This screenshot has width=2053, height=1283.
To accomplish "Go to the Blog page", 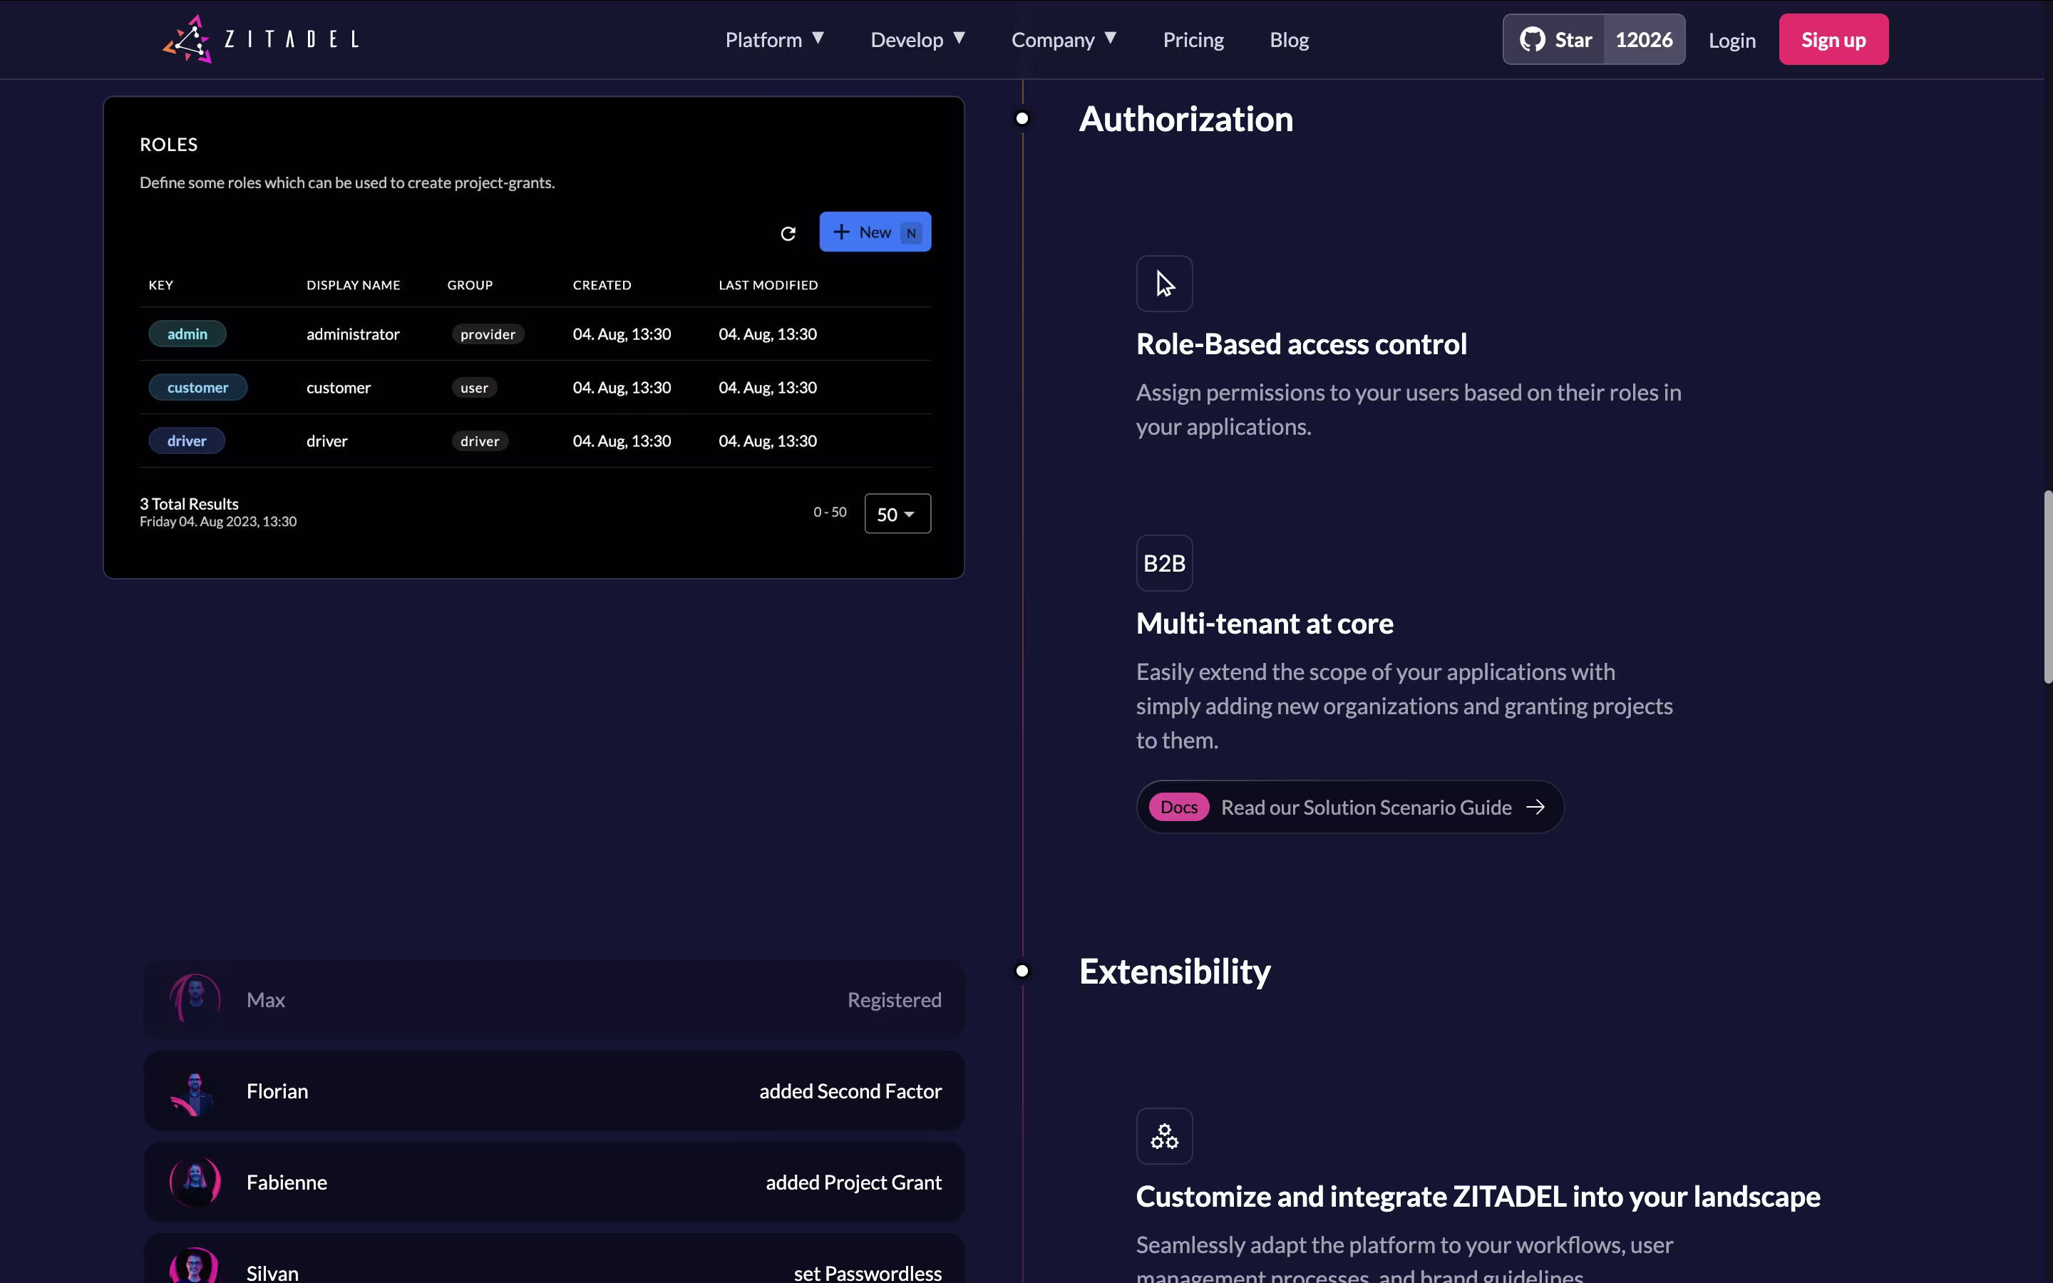I will 1289,40.
